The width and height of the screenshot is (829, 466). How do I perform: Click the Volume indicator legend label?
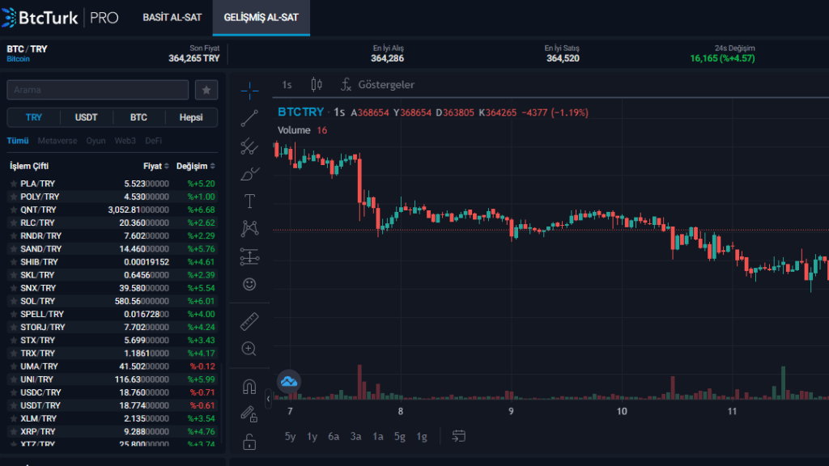point(294,130)
